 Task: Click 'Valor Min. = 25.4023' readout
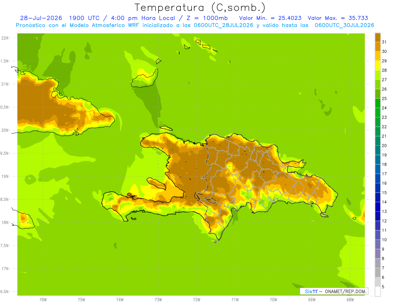(271, 18)
